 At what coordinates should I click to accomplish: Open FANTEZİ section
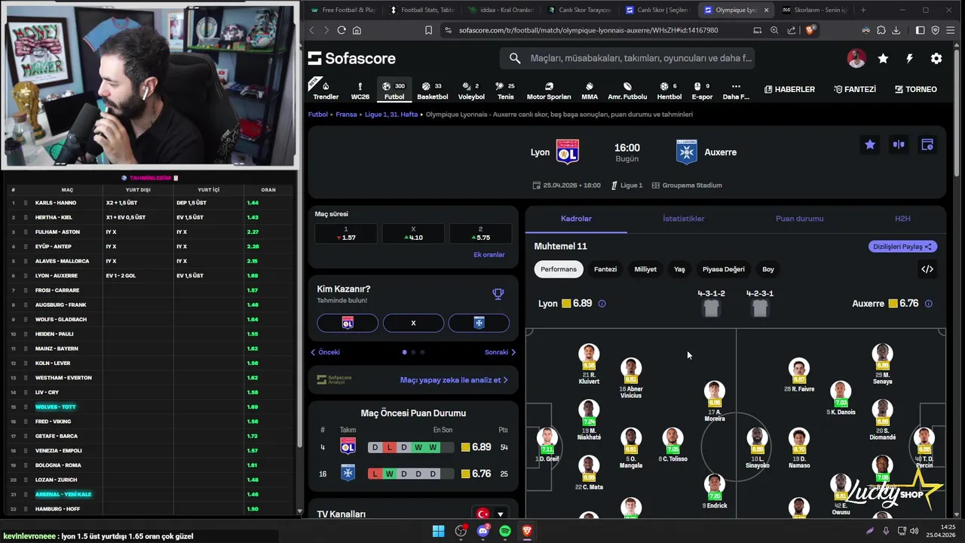[x=855, y=89]
